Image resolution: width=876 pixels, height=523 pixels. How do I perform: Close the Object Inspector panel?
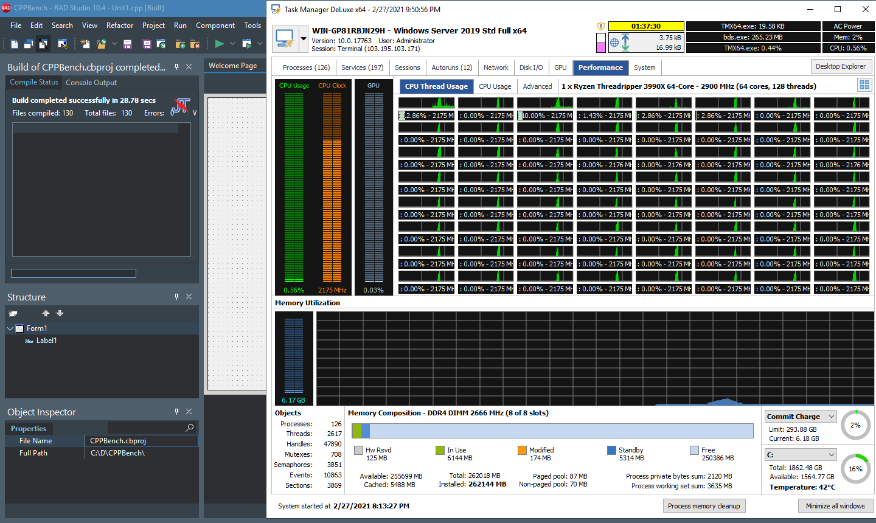(x=189, y=412)
